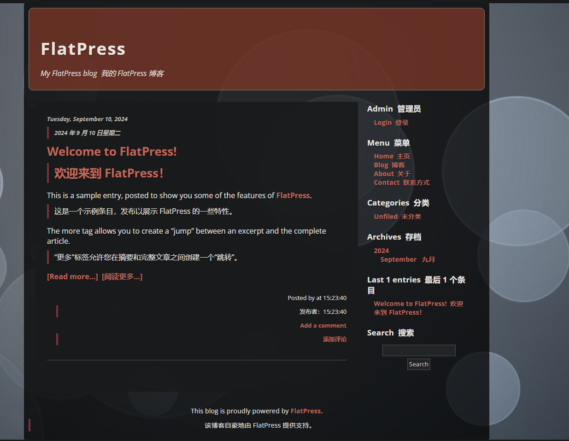This screenshot has width=569, height=441.
Task: Click the Add a comment link
Action: click(323, 325)
